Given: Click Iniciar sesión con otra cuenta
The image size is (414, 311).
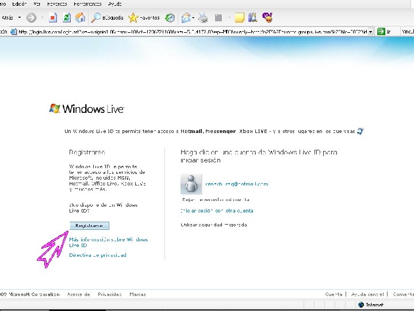Looking at the screenshot, I should click(217, 211).
